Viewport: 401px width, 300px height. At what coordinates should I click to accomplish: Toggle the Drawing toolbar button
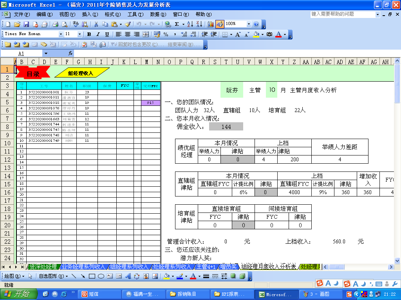[x=219, y=24]
